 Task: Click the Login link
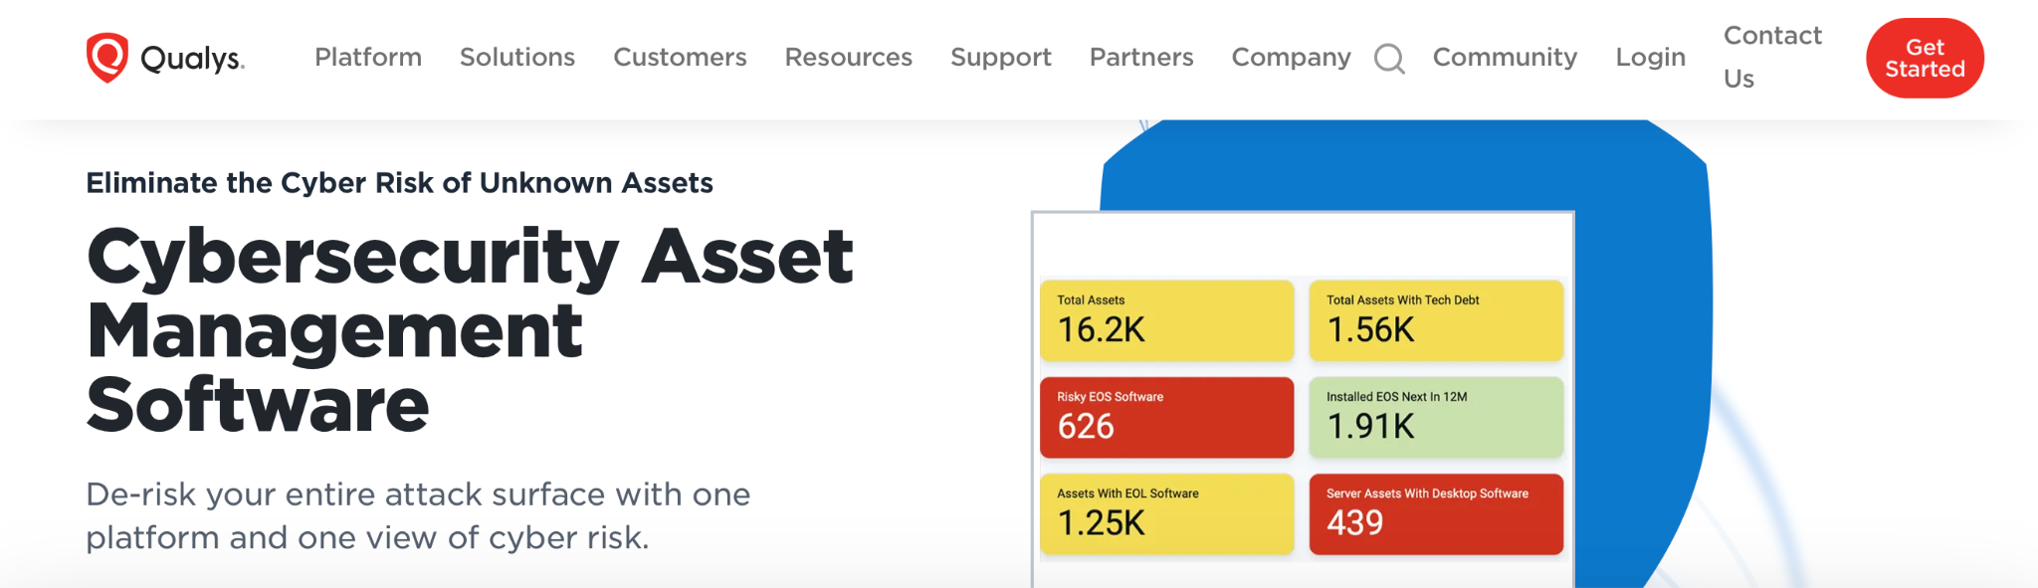pos(1651,58)
